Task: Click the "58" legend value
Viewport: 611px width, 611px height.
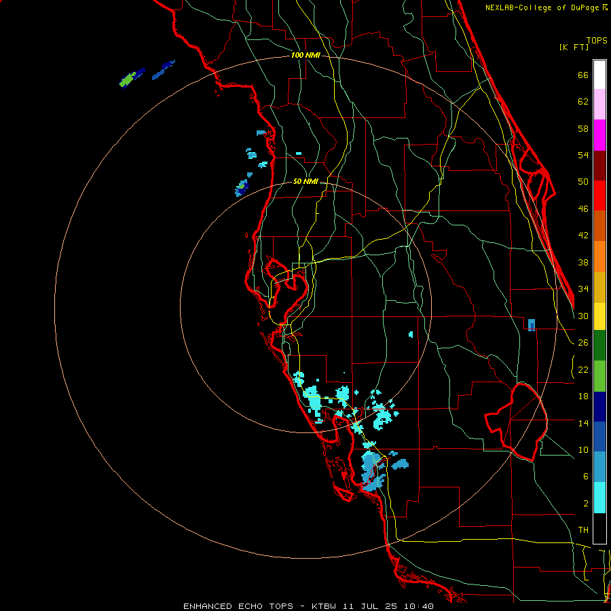Action: click(x=583, y=128)
